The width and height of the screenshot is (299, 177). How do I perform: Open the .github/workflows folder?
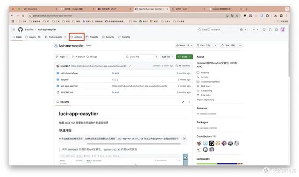point(70,73)
